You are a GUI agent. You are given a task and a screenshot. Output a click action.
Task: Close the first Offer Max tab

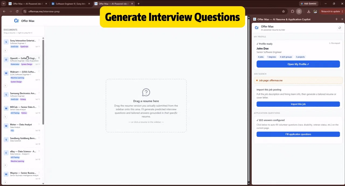point(46,4)
